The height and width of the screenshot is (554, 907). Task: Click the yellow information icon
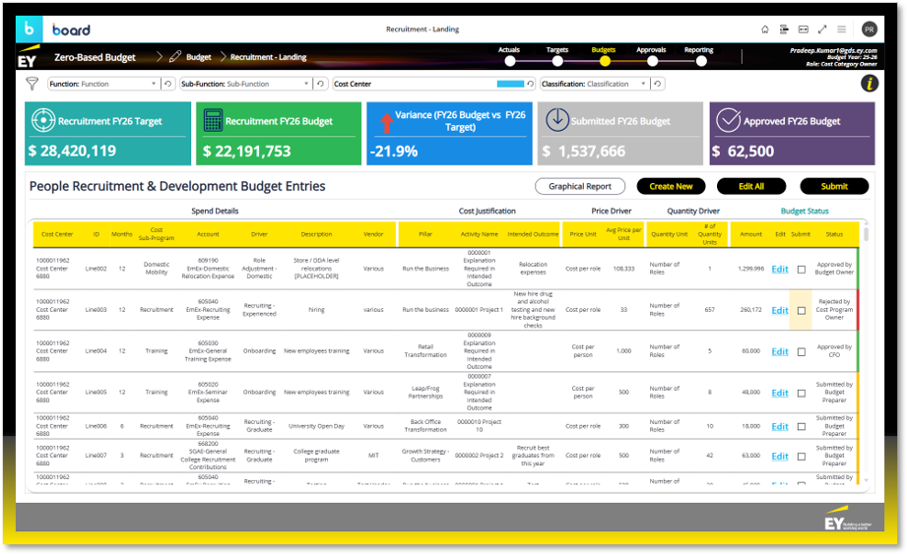[x=869, y=84]
